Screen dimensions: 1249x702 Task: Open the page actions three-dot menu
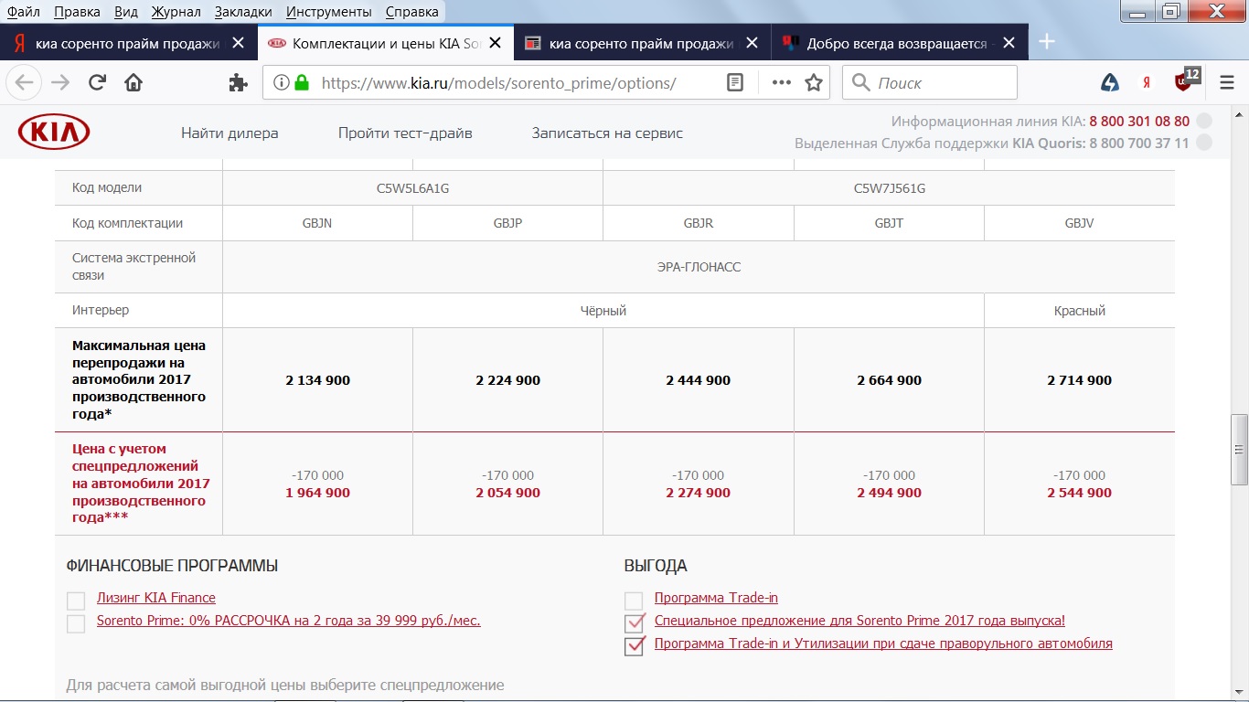[781, 82]
